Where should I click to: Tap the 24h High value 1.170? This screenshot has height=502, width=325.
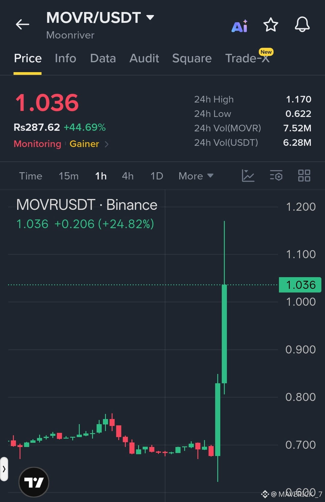299,99
